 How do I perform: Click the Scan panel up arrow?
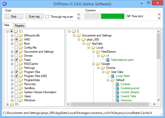[x=79, y=14]
